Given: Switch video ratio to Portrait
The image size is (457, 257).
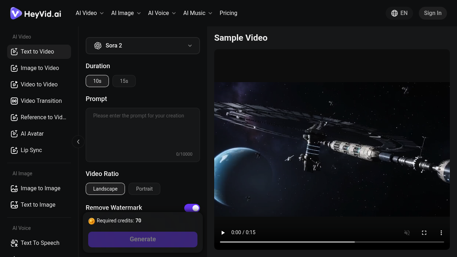Looking at the screenshot, I should click(144, 189).
